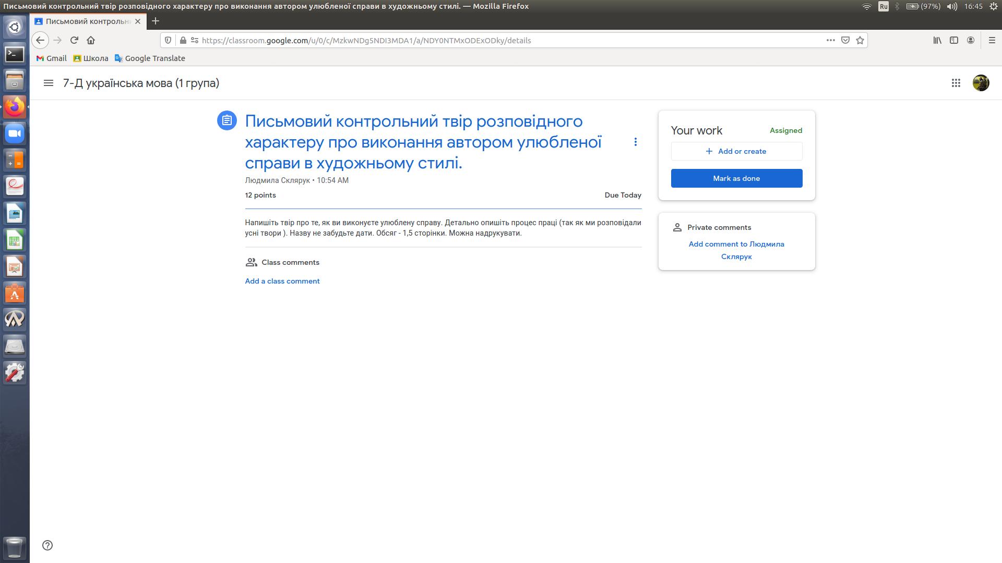Screen dimensions: 1002x563
Task: Click the tracking protection shield icon
Action: click(x=168, y=40)
